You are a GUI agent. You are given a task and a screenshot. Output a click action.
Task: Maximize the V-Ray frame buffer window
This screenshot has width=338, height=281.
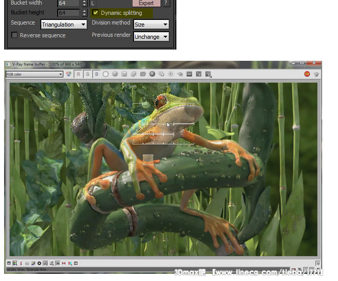(x=302, y=63)
